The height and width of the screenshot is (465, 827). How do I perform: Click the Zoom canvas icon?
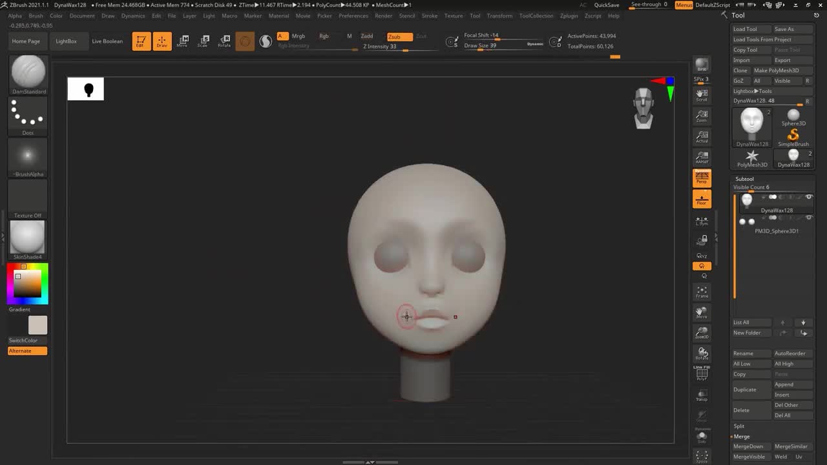pos(702,116)
